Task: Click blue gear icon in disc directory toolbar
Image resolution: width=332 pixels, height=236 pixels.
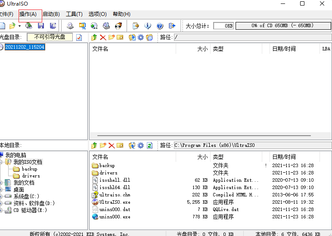Action: [140, 37]
